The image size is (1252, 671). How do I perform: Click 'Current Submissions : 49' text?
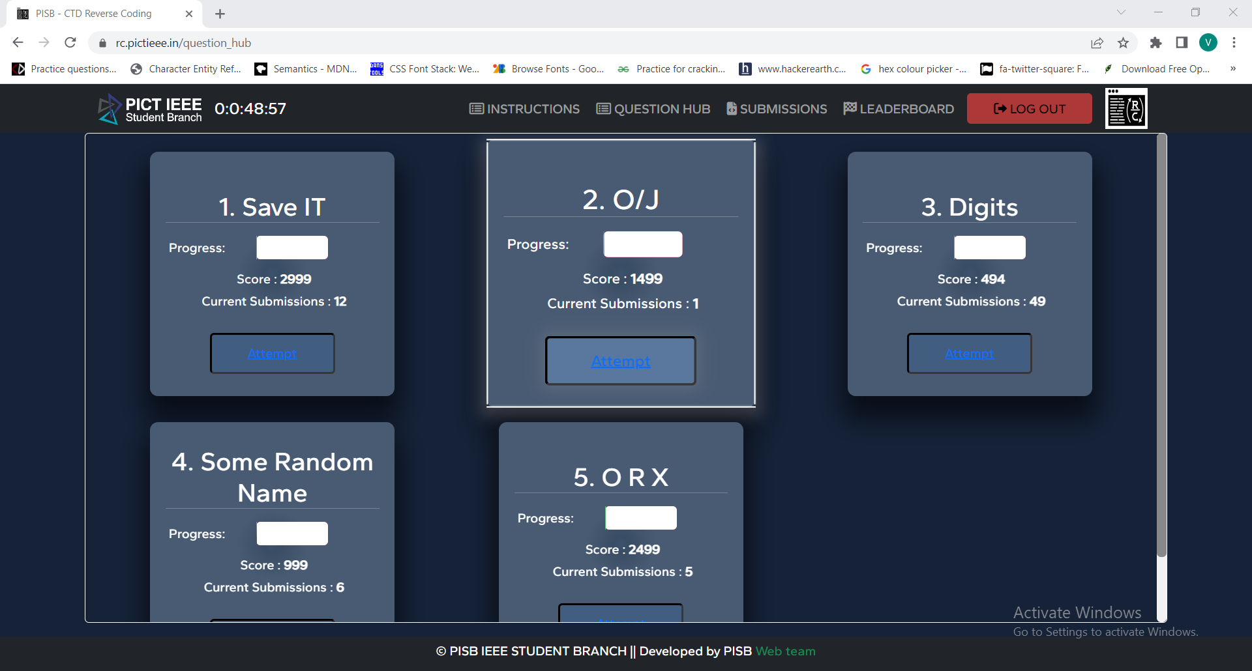[x=971, y=302]
